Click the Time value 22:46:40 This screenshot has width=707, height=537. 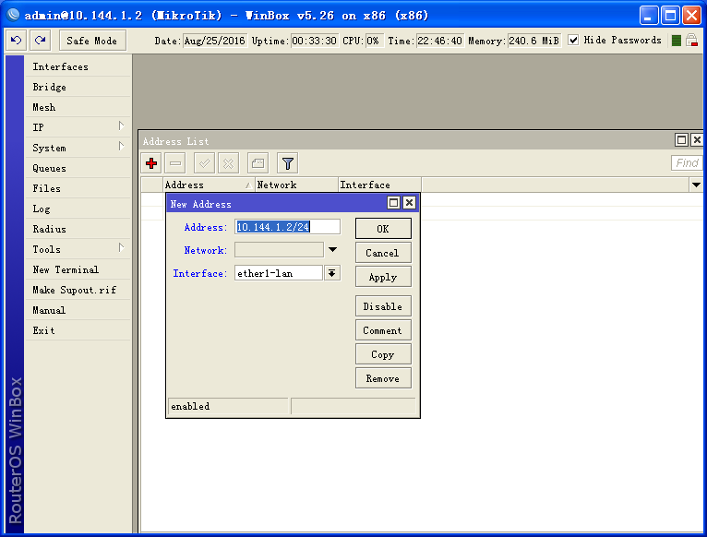tap(439, 41)
